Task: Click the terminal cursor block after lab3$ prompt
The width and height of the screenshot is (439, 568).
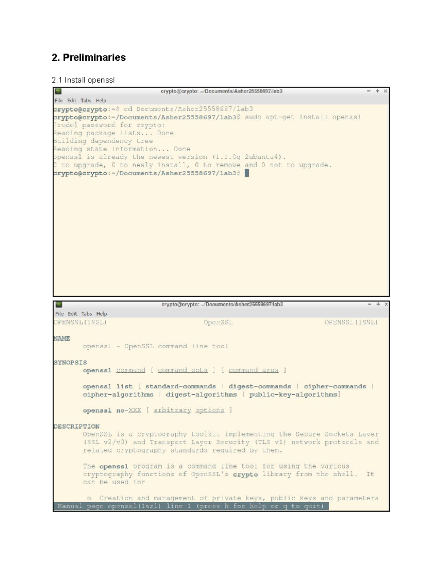Action: (x=247, y=173)
